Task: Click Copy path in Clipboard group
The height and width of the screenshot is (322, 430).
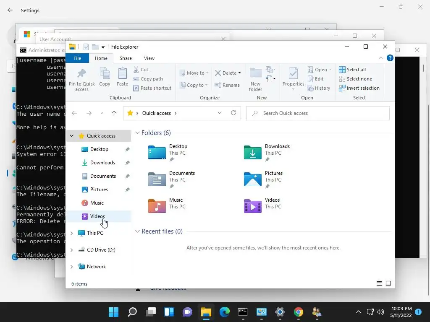Action: (148, 79)
